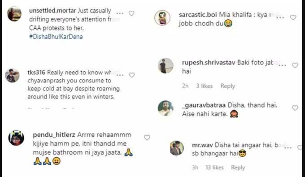
Task: Heart the rupesh.shrivastav comment
Action: (295, 65)
